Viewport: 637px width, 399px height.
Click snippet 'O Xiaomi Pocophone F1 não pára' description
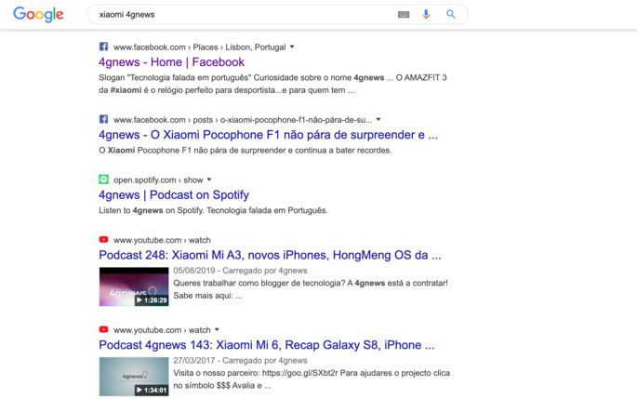tap(245, 151)
